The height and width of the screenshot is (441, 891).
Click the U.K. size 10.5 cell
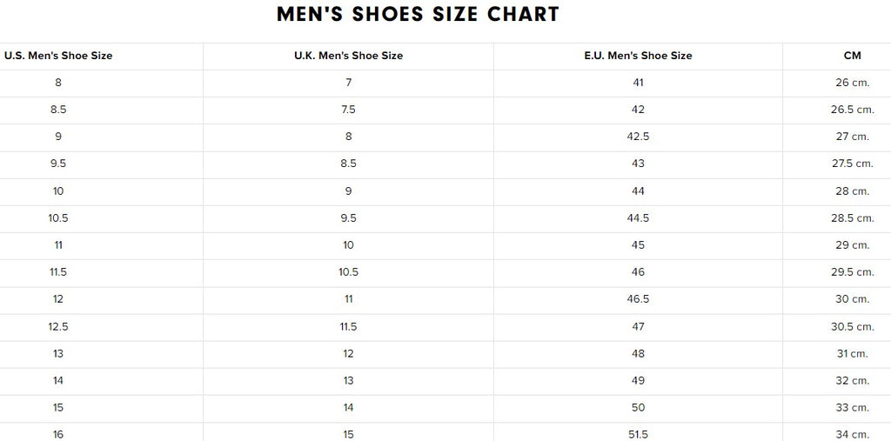348,272
